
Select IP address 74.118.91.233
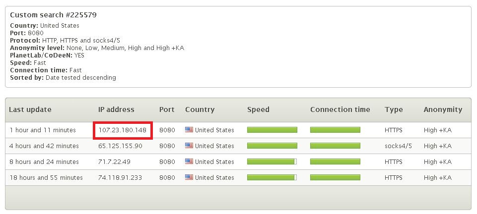[x=120, y=177]
